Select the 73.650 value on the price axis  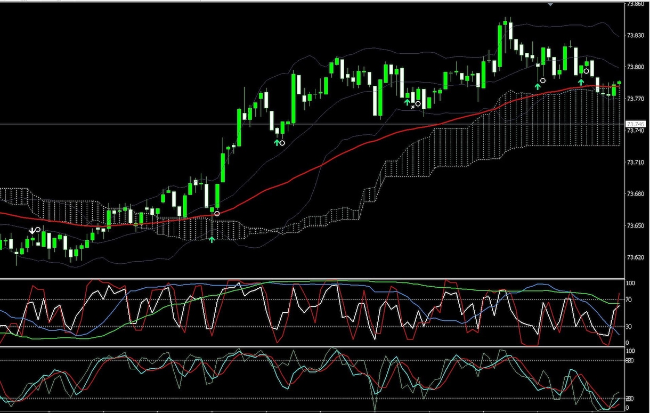coord(635,226)
